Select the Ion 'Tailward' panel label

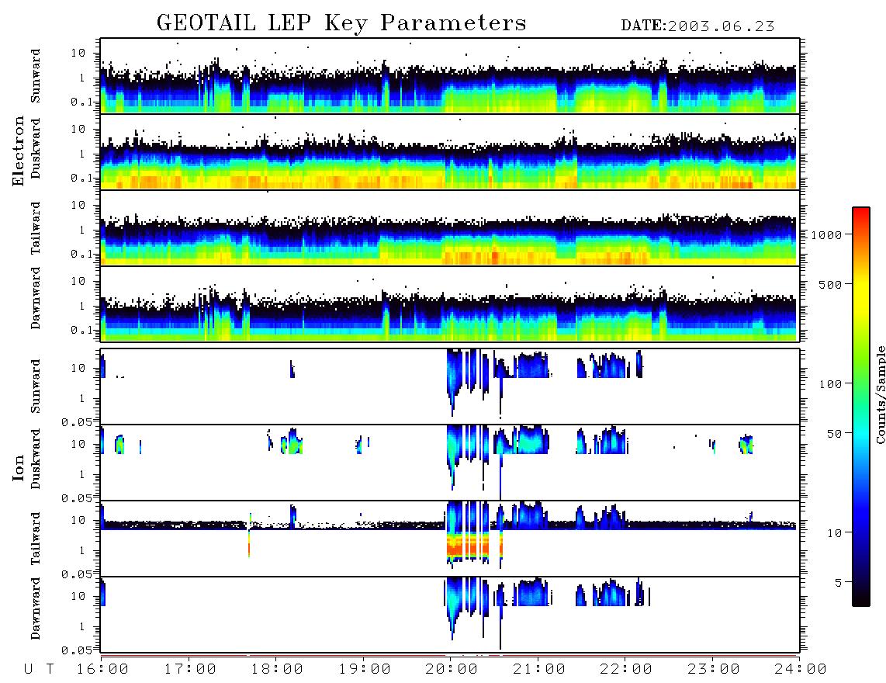[x=36, y=539]
